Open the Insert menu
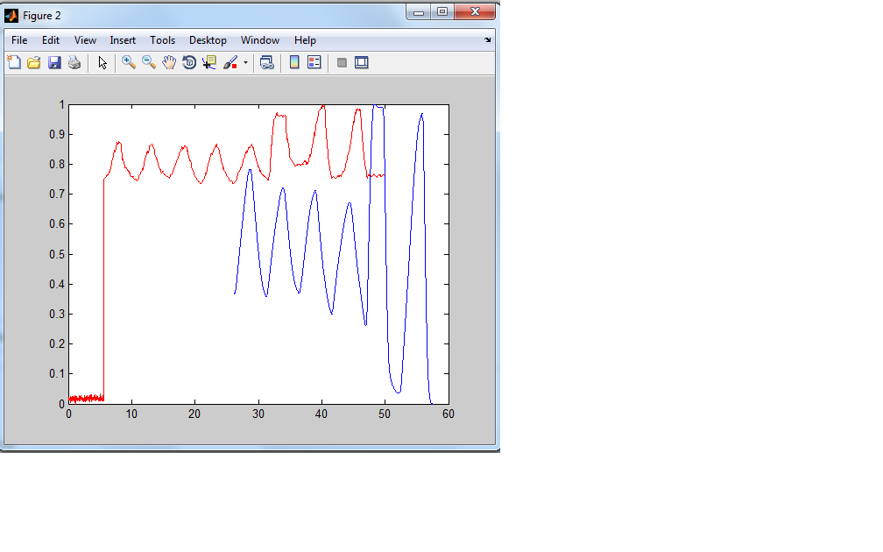The image size is (883, 552). point(123,40)
